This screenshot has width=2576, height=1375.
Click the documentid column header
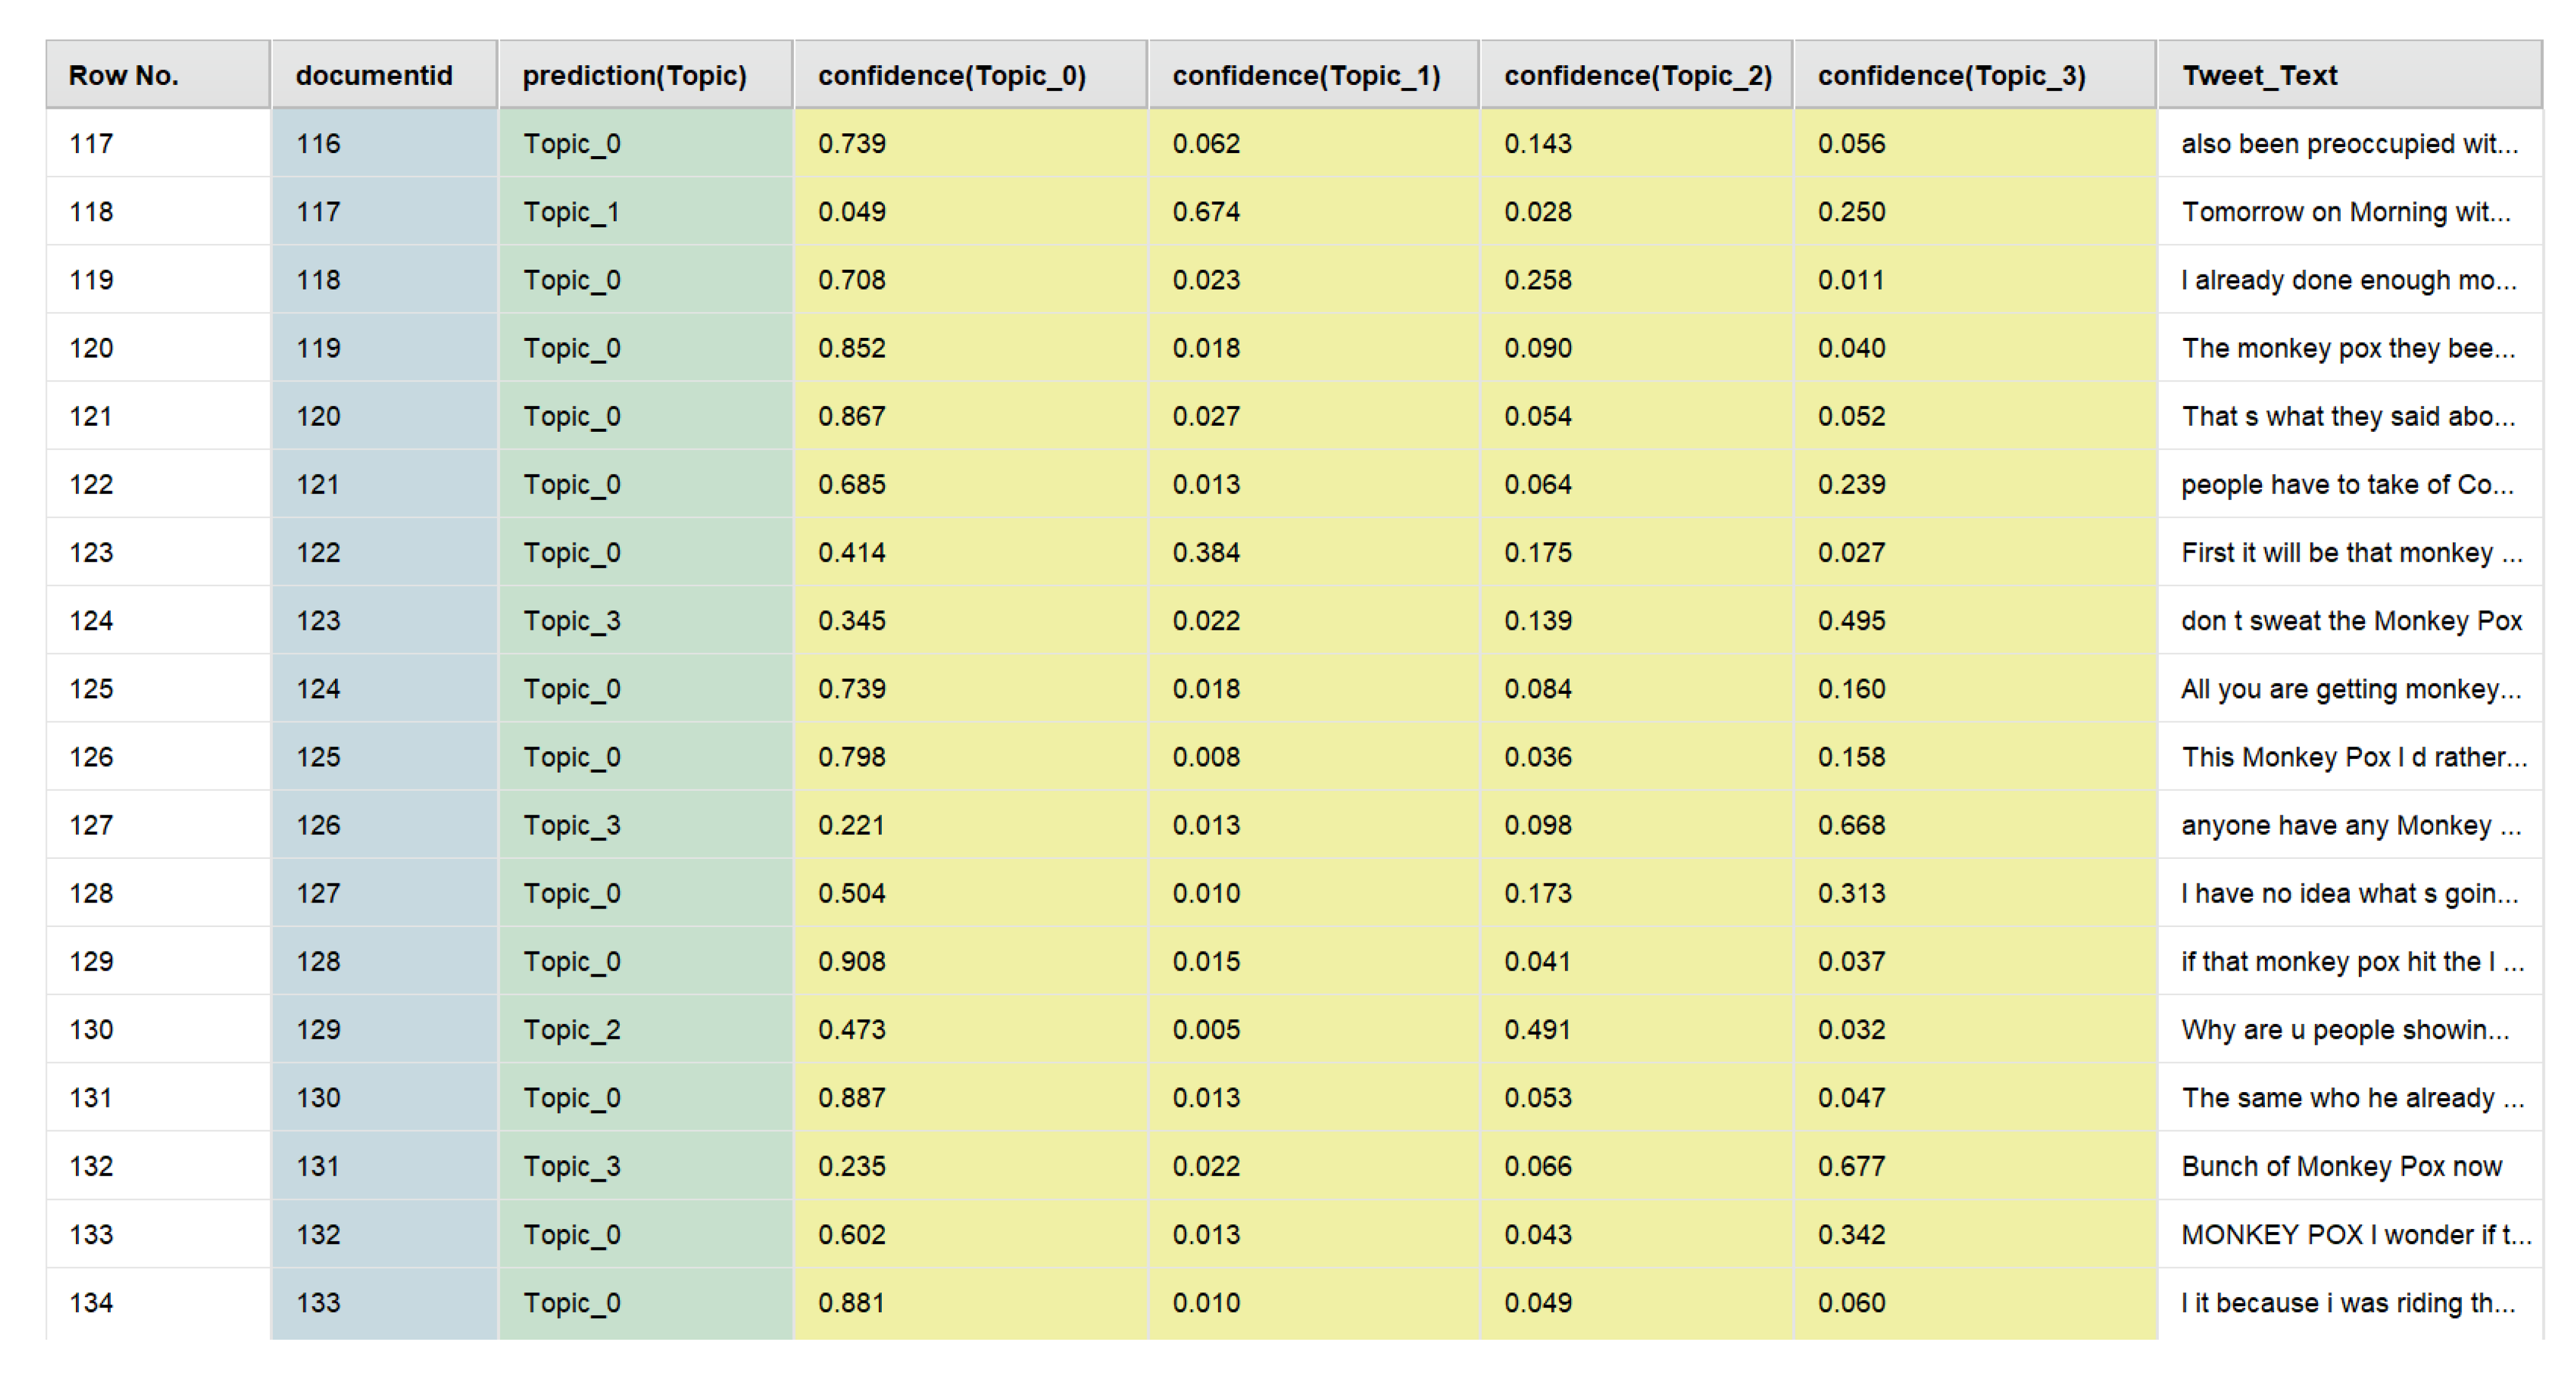point(374,75)
